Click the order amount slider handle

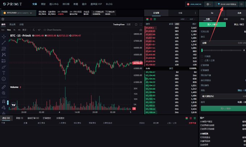(202, 50)
